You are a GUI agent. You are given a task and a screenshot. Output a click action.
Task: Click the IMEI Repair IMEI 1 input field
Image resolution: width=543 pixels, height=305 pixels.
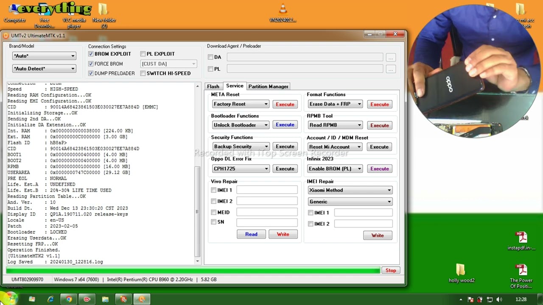click(x=363, y=213)
